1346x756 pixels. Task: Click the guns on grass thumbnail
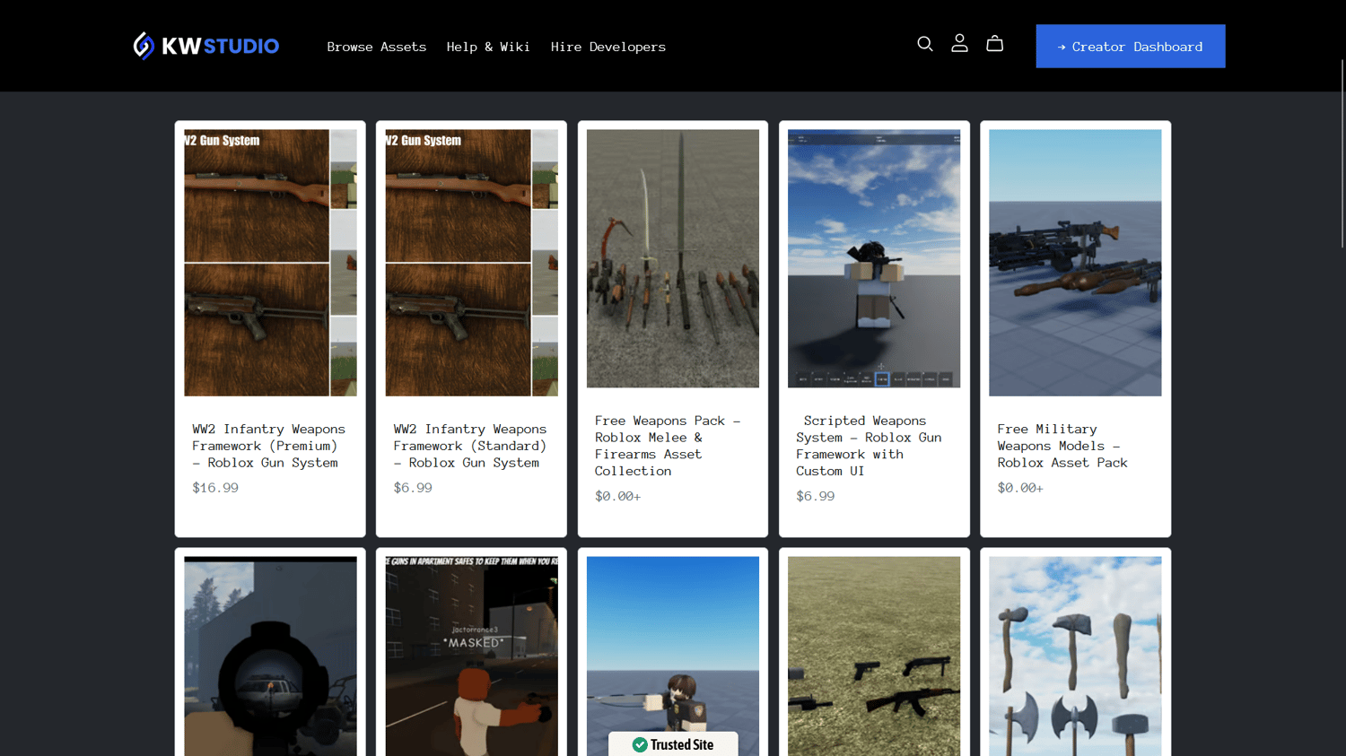[874, 656]
